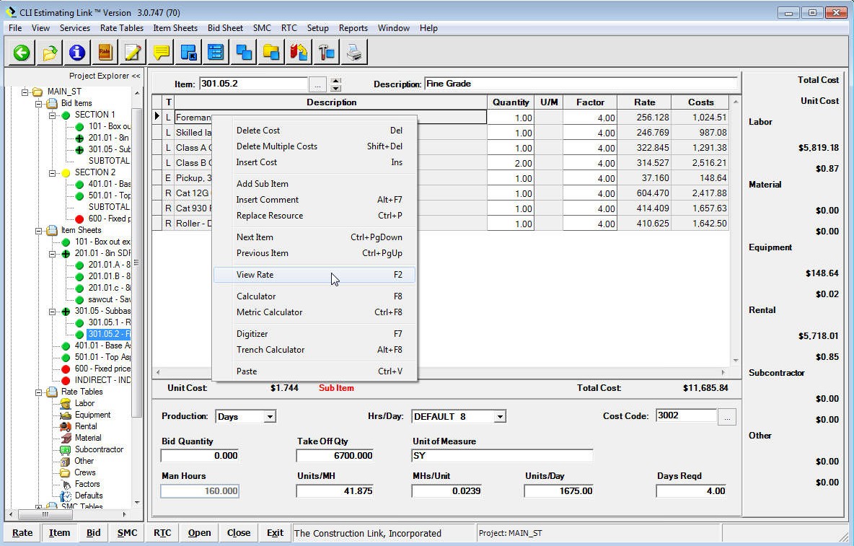The image size is (854, 546).
Task: Collapse the Rate Tables tree node
Action: click(39, 392)
